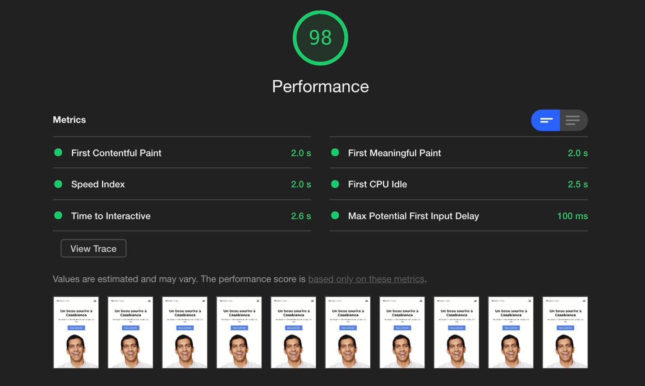This screenshot has height=386, width=645.
Task: Follow the 'based only on these metrics' link
Action: tap(366, 279)
